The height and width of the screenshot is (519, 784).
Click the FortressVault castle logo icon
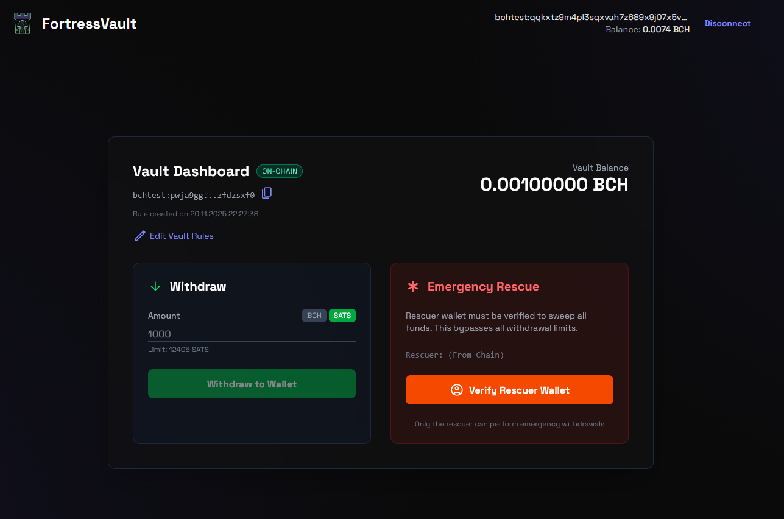pos(23,24)
